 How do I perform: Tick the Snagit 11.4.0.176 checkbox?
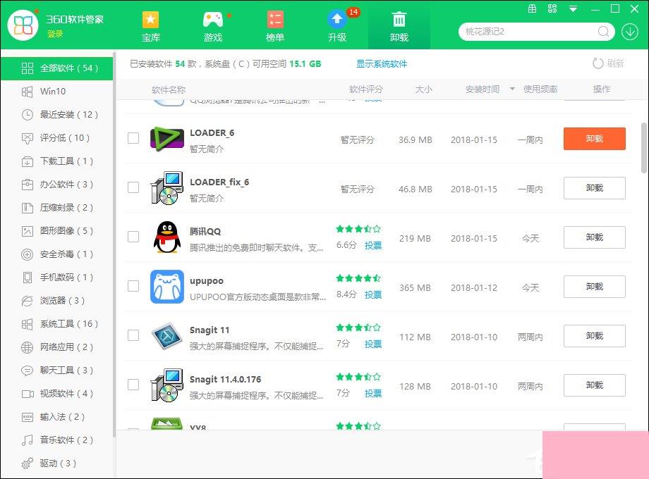tap(133, 385)
